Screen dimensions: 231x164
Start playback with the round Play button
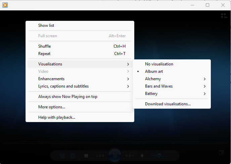[x=115, y=156]
